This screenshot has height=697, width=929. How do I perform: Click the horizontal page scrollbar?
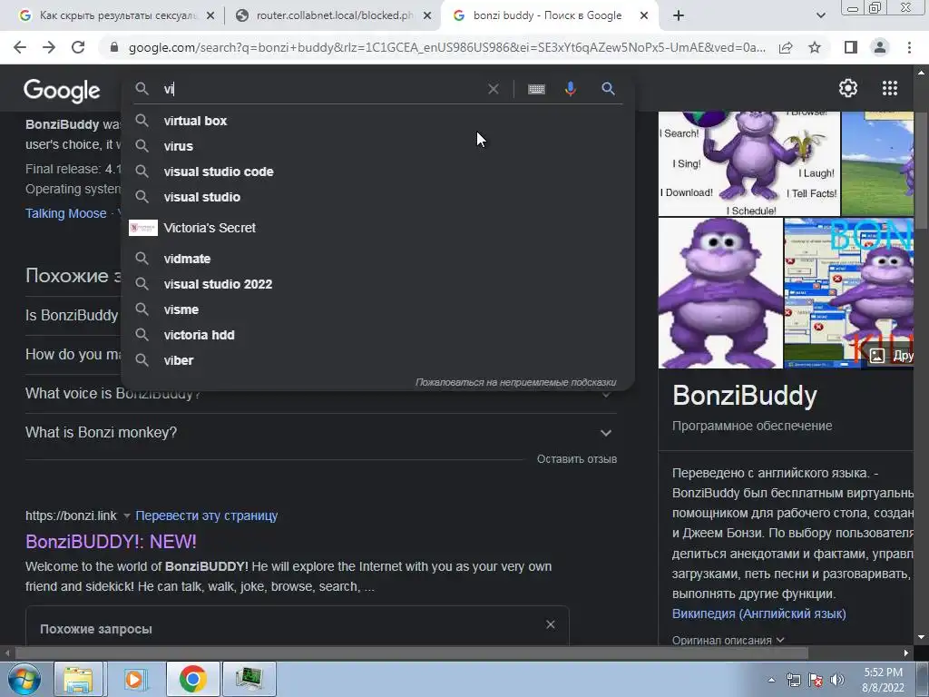(x=411, y=653)
